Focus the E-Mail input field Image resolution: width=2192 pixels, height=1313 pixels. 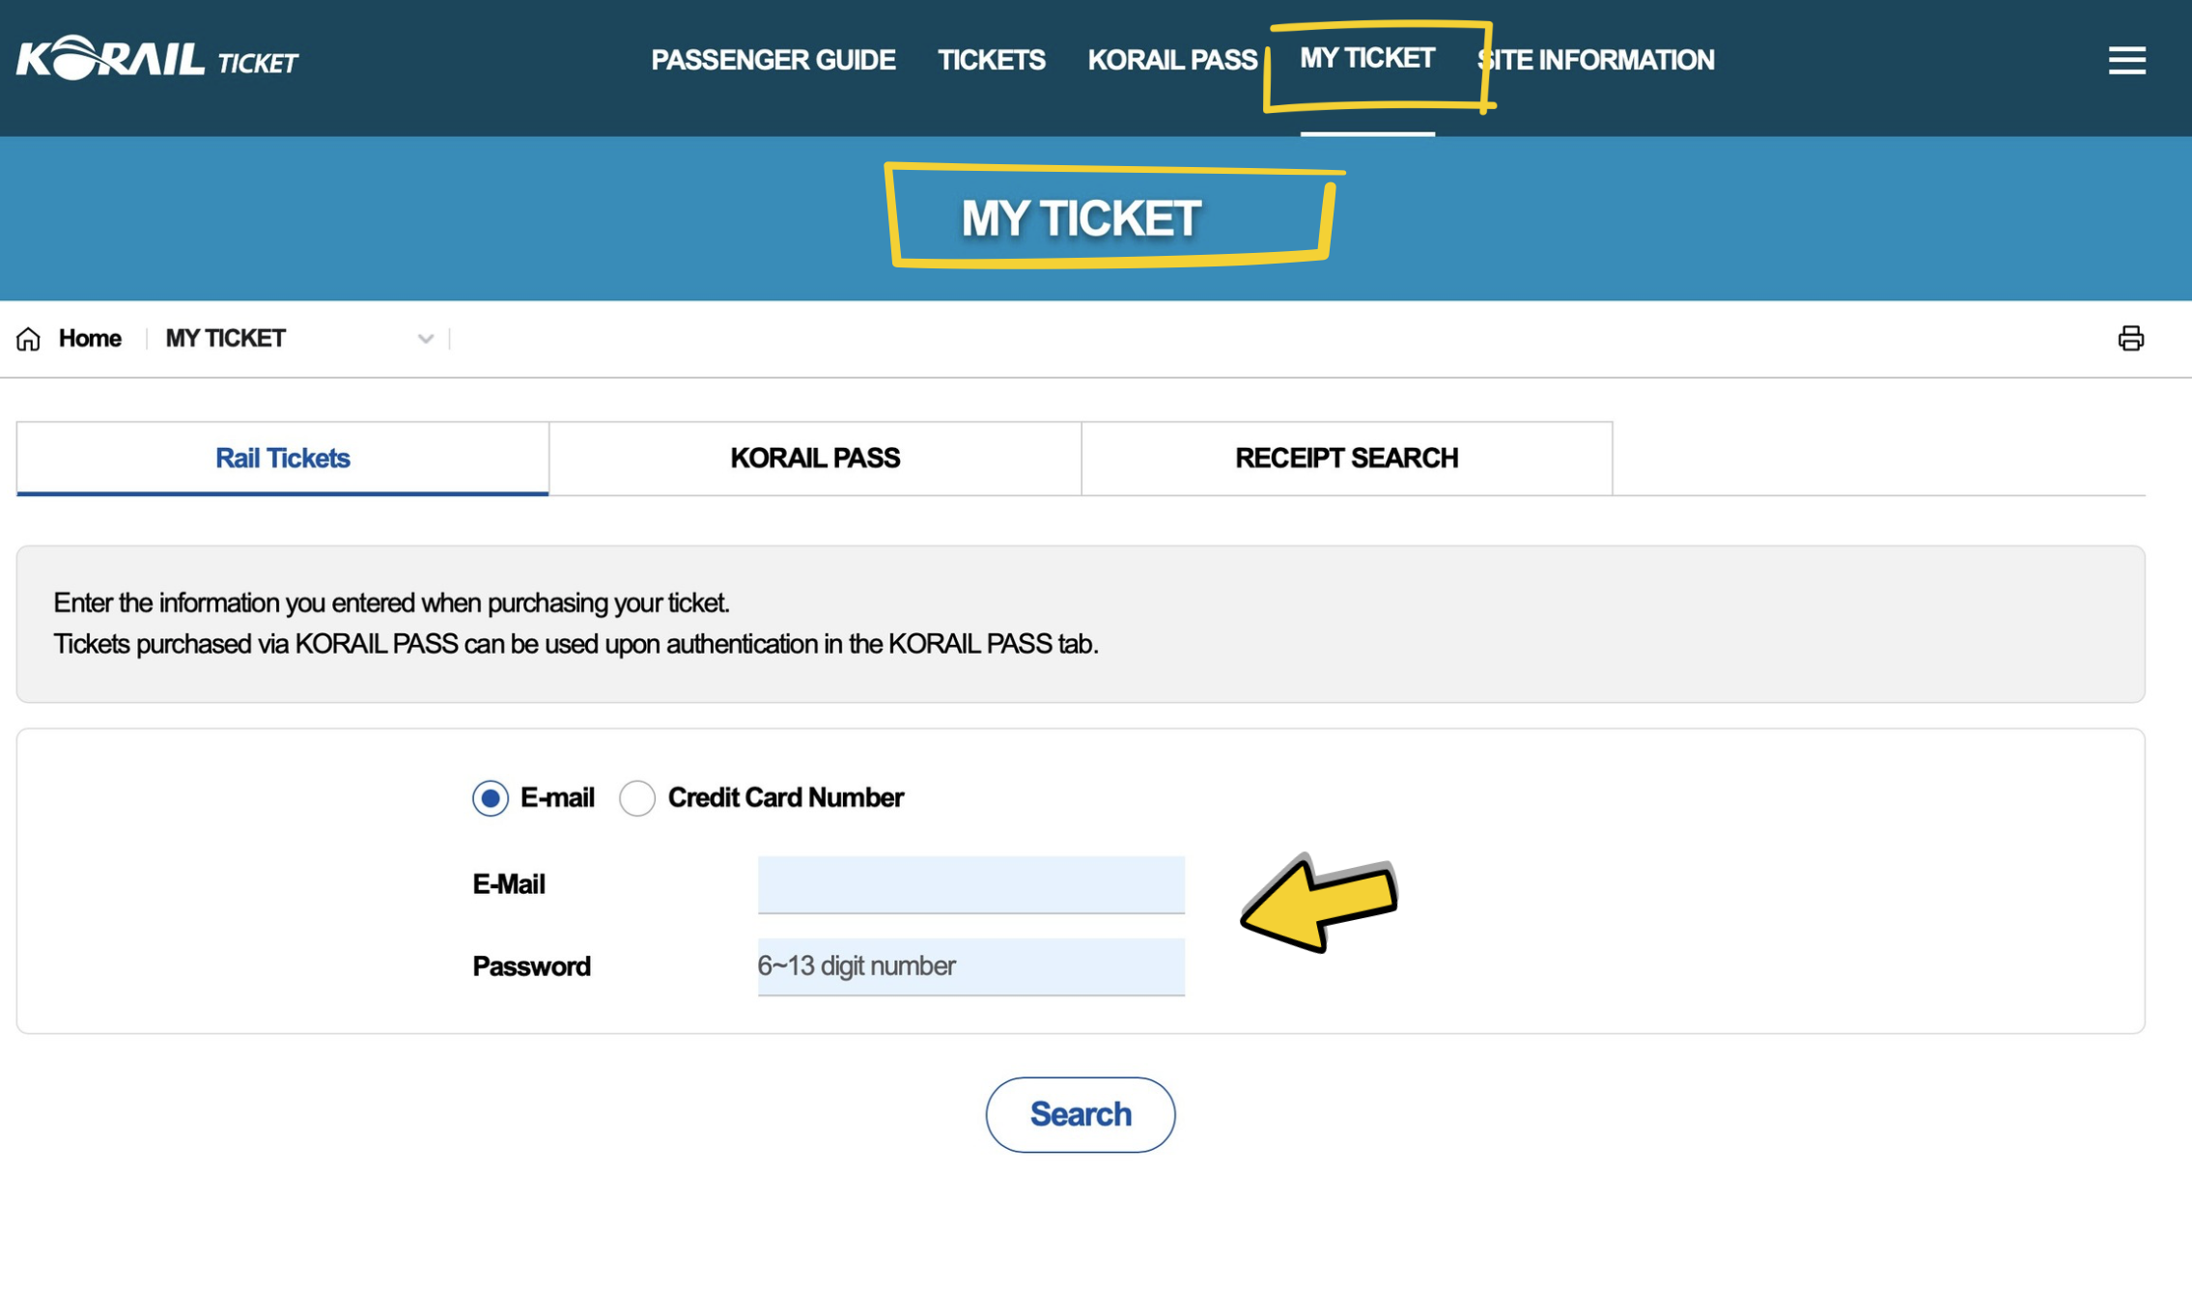click(970, 884)
